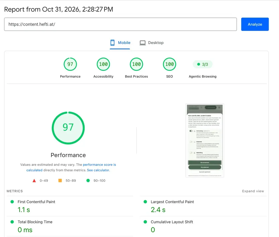Screen dimensions: 279x237
Task: Switch to the Mobile tab
Action: tap(120, 43)
